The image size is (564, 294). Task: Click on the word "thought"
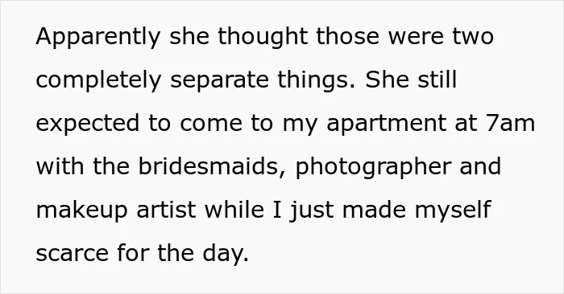point(263,37)
